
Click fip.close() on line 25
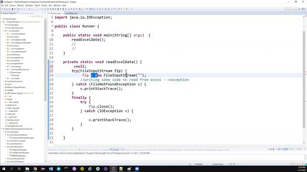coord(101,107)
